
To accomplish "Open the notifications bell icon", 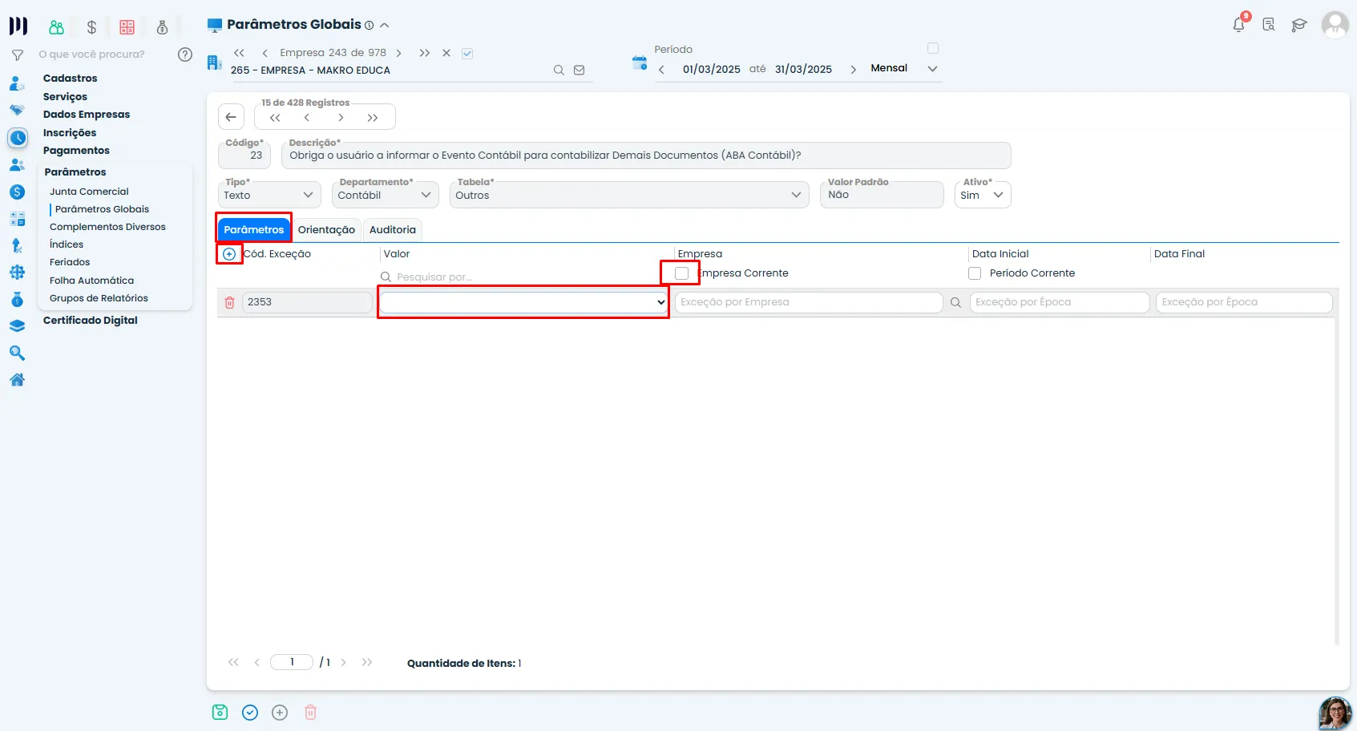I will click(1238, 24).
